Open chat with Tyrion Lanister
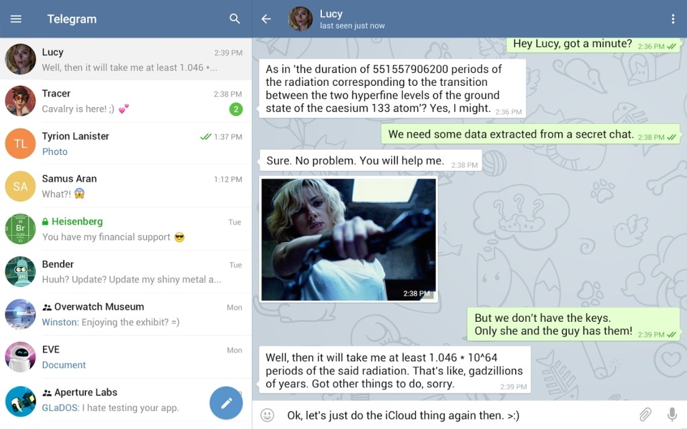The height and width of the screenshot is (429, 687). [x=125, y=143]
